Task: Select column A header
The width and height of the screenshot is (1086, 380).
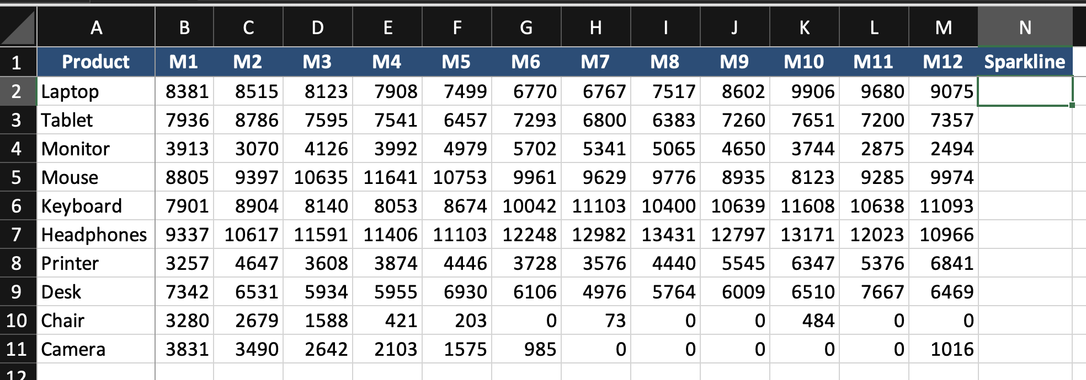Action: tap(96, 28)
